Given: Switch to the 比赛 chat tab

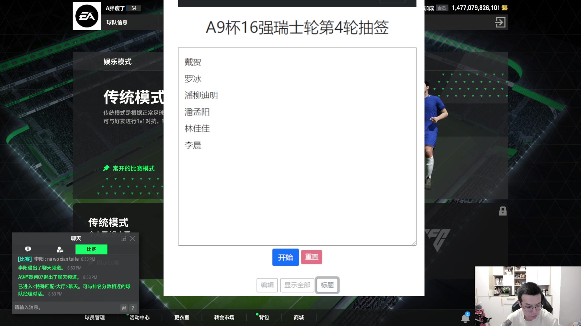Looking at the screenshot, I should point(91,249).
